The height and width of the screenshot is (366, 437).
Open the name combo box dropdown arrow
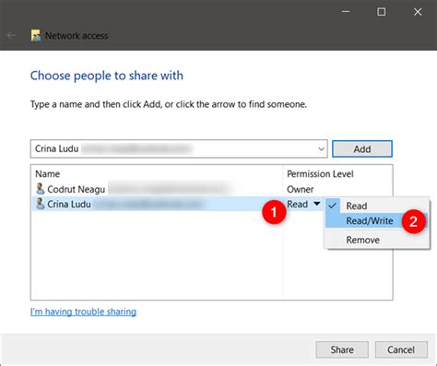[321, 149]
